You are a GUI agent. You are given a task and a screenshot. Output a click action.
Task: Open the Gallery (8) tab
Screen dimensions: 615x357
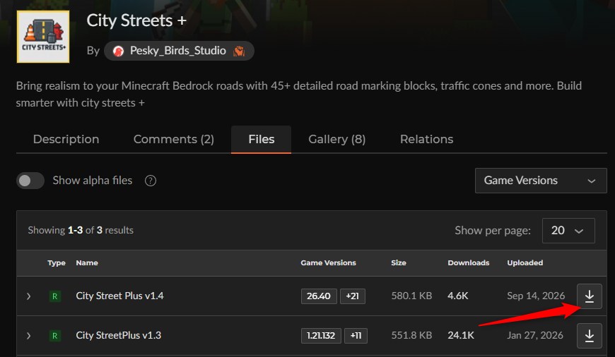(337, 140)
